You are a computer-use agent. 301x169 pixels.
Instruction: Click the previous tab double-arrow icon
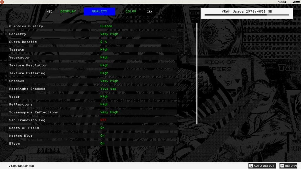point(49,11)
